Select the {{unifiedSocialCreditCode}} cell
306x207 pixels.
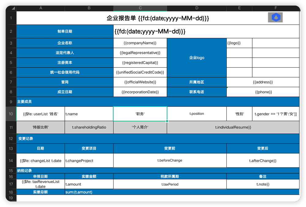(x=140, y=72)
